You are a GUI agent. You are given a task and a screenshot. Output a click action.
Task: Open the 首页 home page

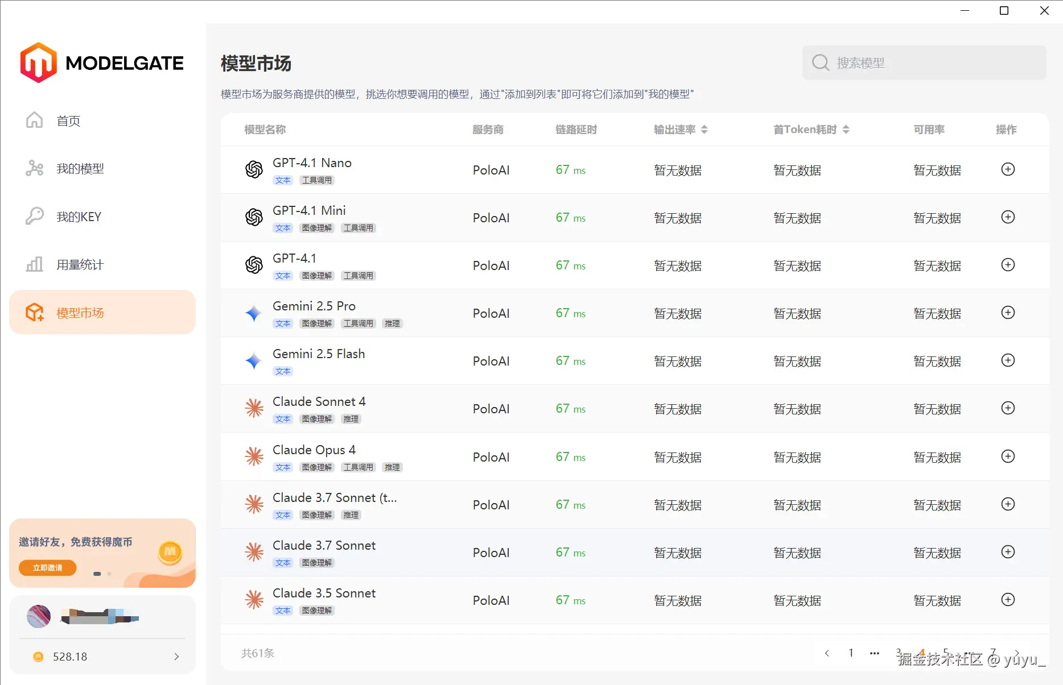point(68,121)
